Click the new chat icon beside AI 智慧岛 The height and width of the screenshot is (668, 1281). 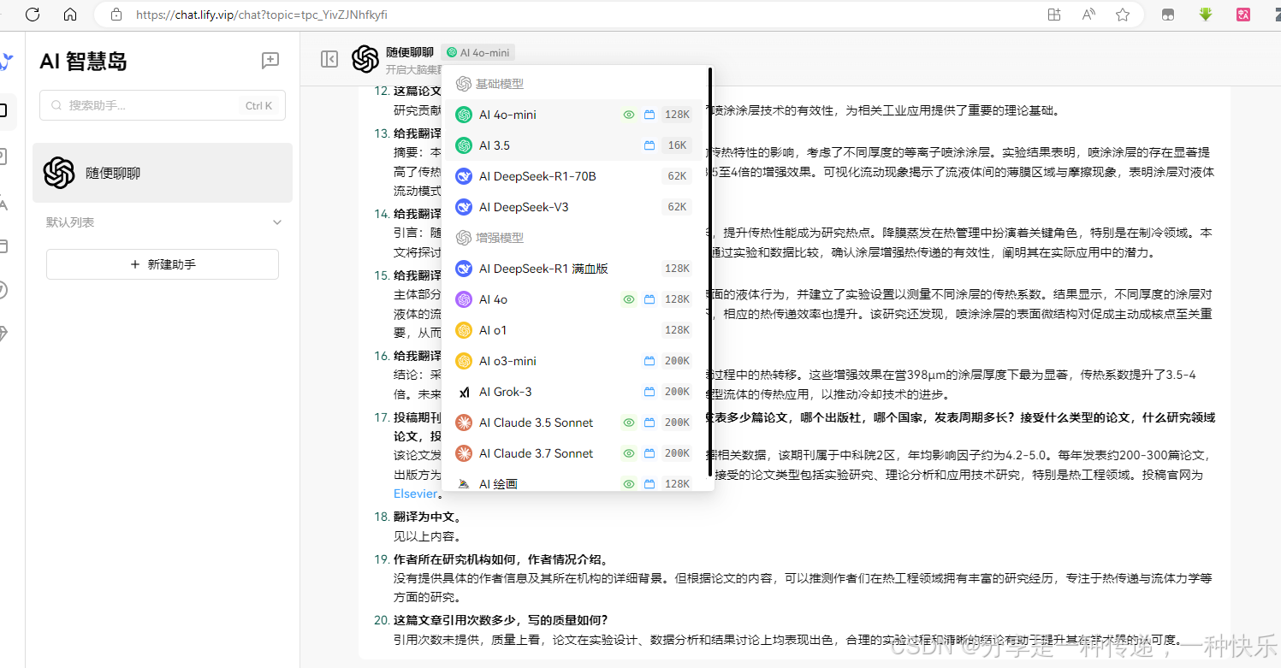(270, 61)
